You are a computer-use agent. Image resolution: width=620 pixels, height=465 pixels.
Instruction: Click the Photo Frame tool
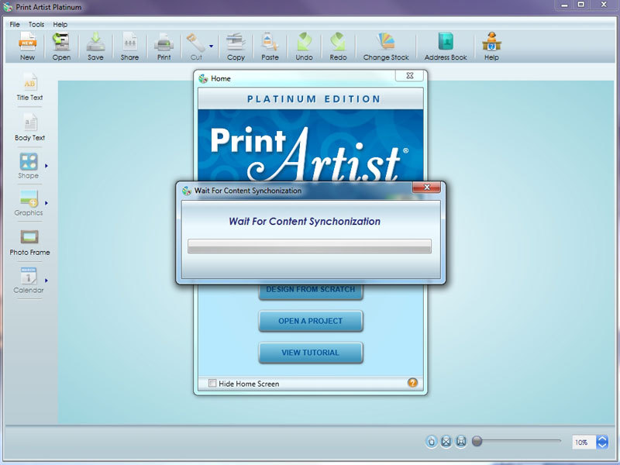click(29, 240)
